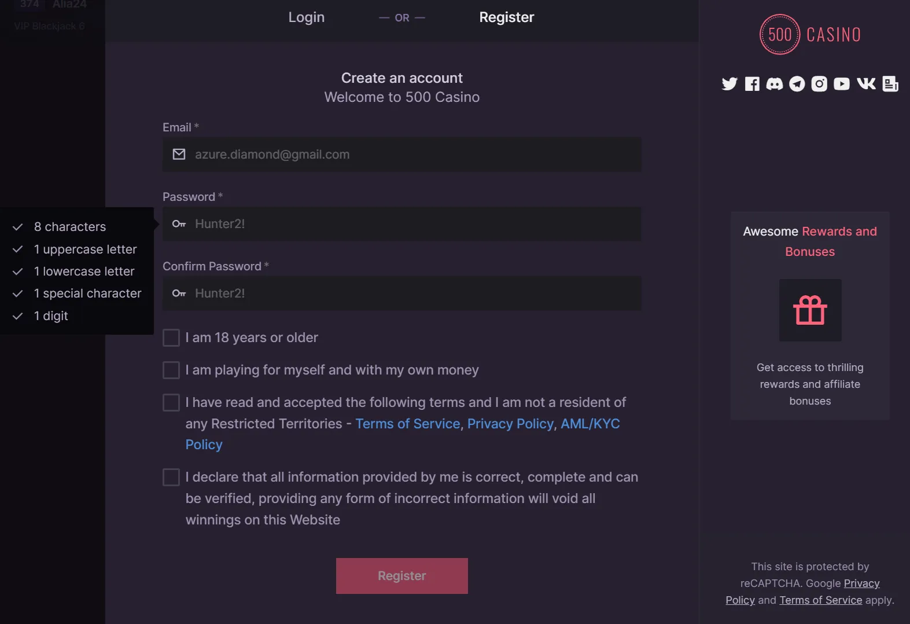Select the Register tab
The image size is (910, 624).
pyautogui.click(x=506, y=17)
